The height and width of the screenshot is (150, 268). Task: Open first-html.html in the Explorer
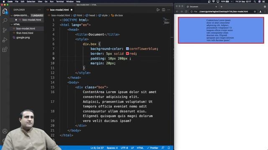click(x=25, y=33)
